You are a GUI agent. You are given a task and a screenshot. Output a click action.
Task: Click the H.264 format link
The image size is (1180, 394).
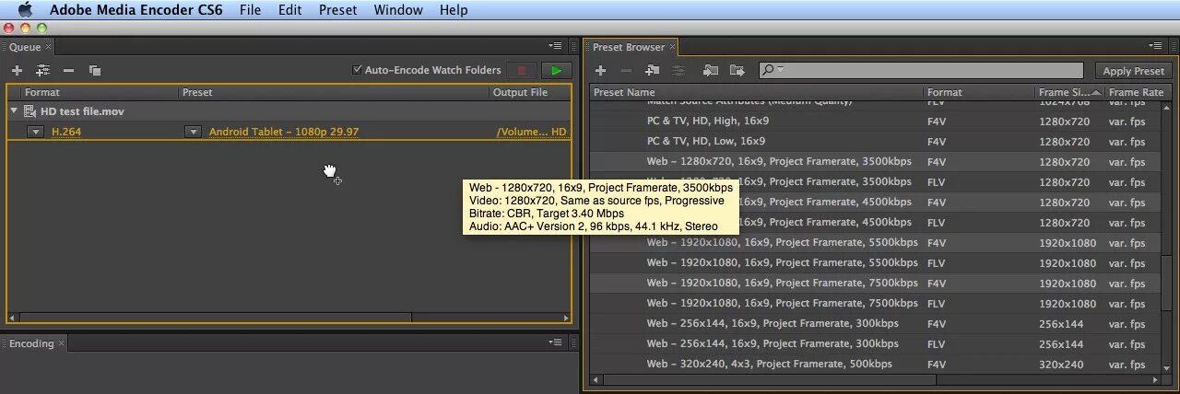click(65, 132)
